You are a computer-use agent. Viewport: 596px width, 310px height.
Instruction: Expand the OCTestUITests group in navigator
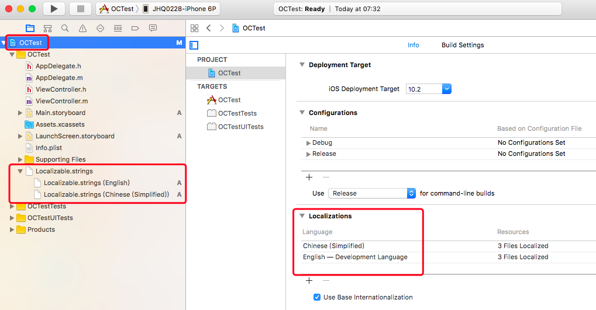(x=12, y=218)
